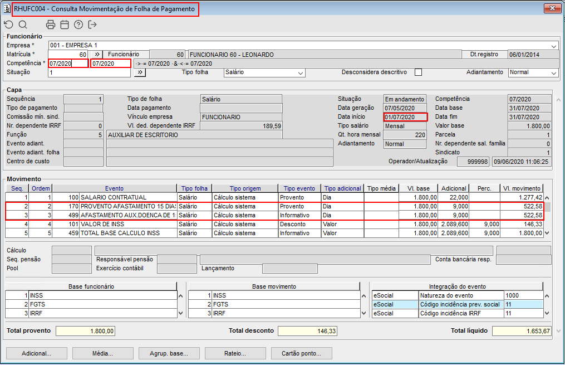The width and height of the screenshot is (565, 365).
Task: Click the Adicional... button
Action: click(36, 353)
